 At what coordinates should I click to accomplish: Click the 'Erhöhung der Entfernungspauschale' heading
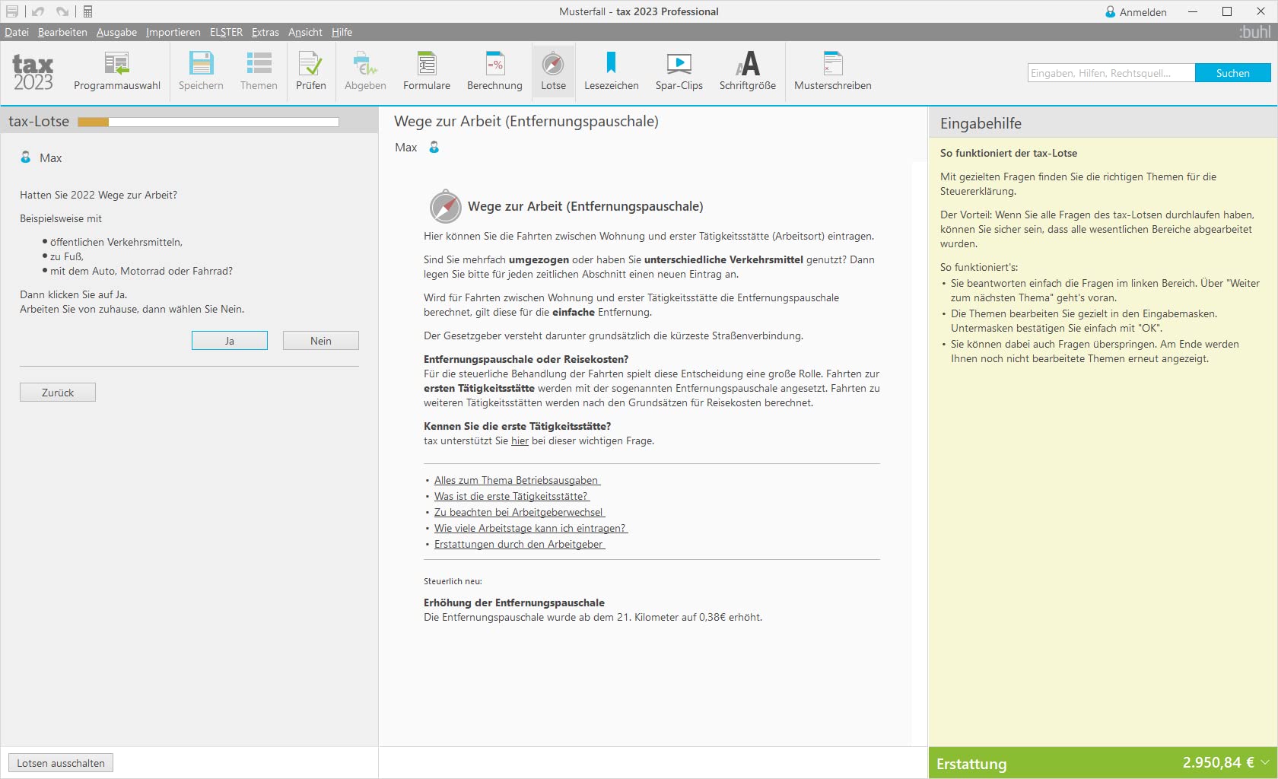tap(514, 603)
